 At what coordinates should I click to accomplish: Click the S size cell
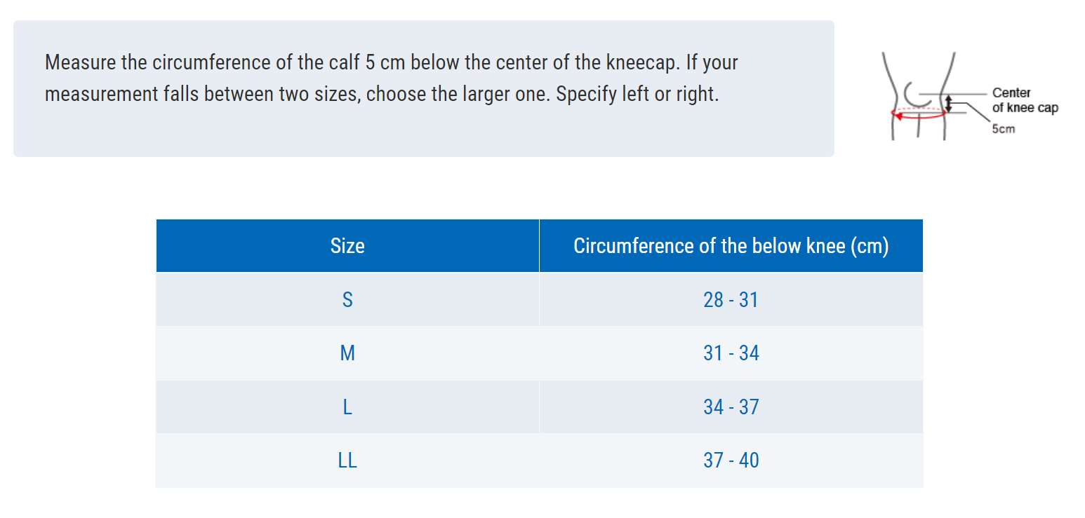pos(347,300)
